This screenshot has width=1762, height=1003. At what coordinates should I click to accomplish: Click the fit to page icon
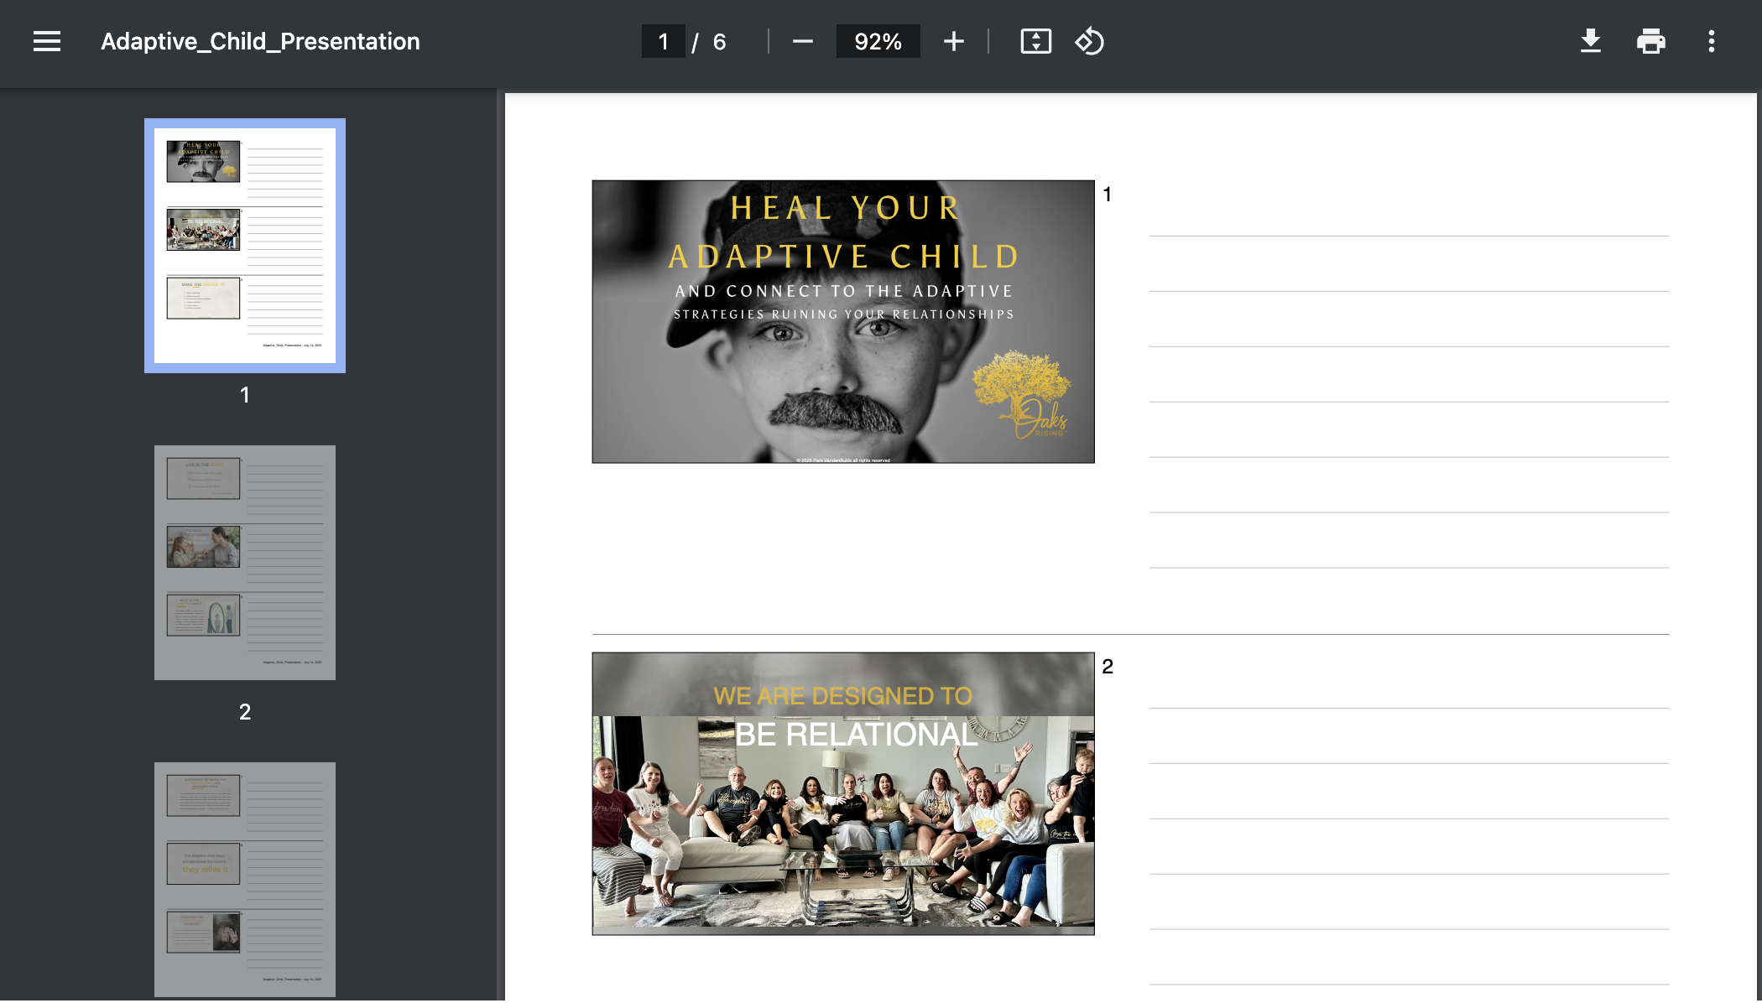1035,41
